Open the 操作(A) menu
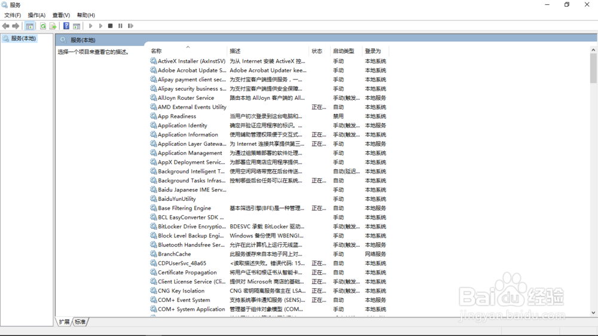 tap(36, 16)
